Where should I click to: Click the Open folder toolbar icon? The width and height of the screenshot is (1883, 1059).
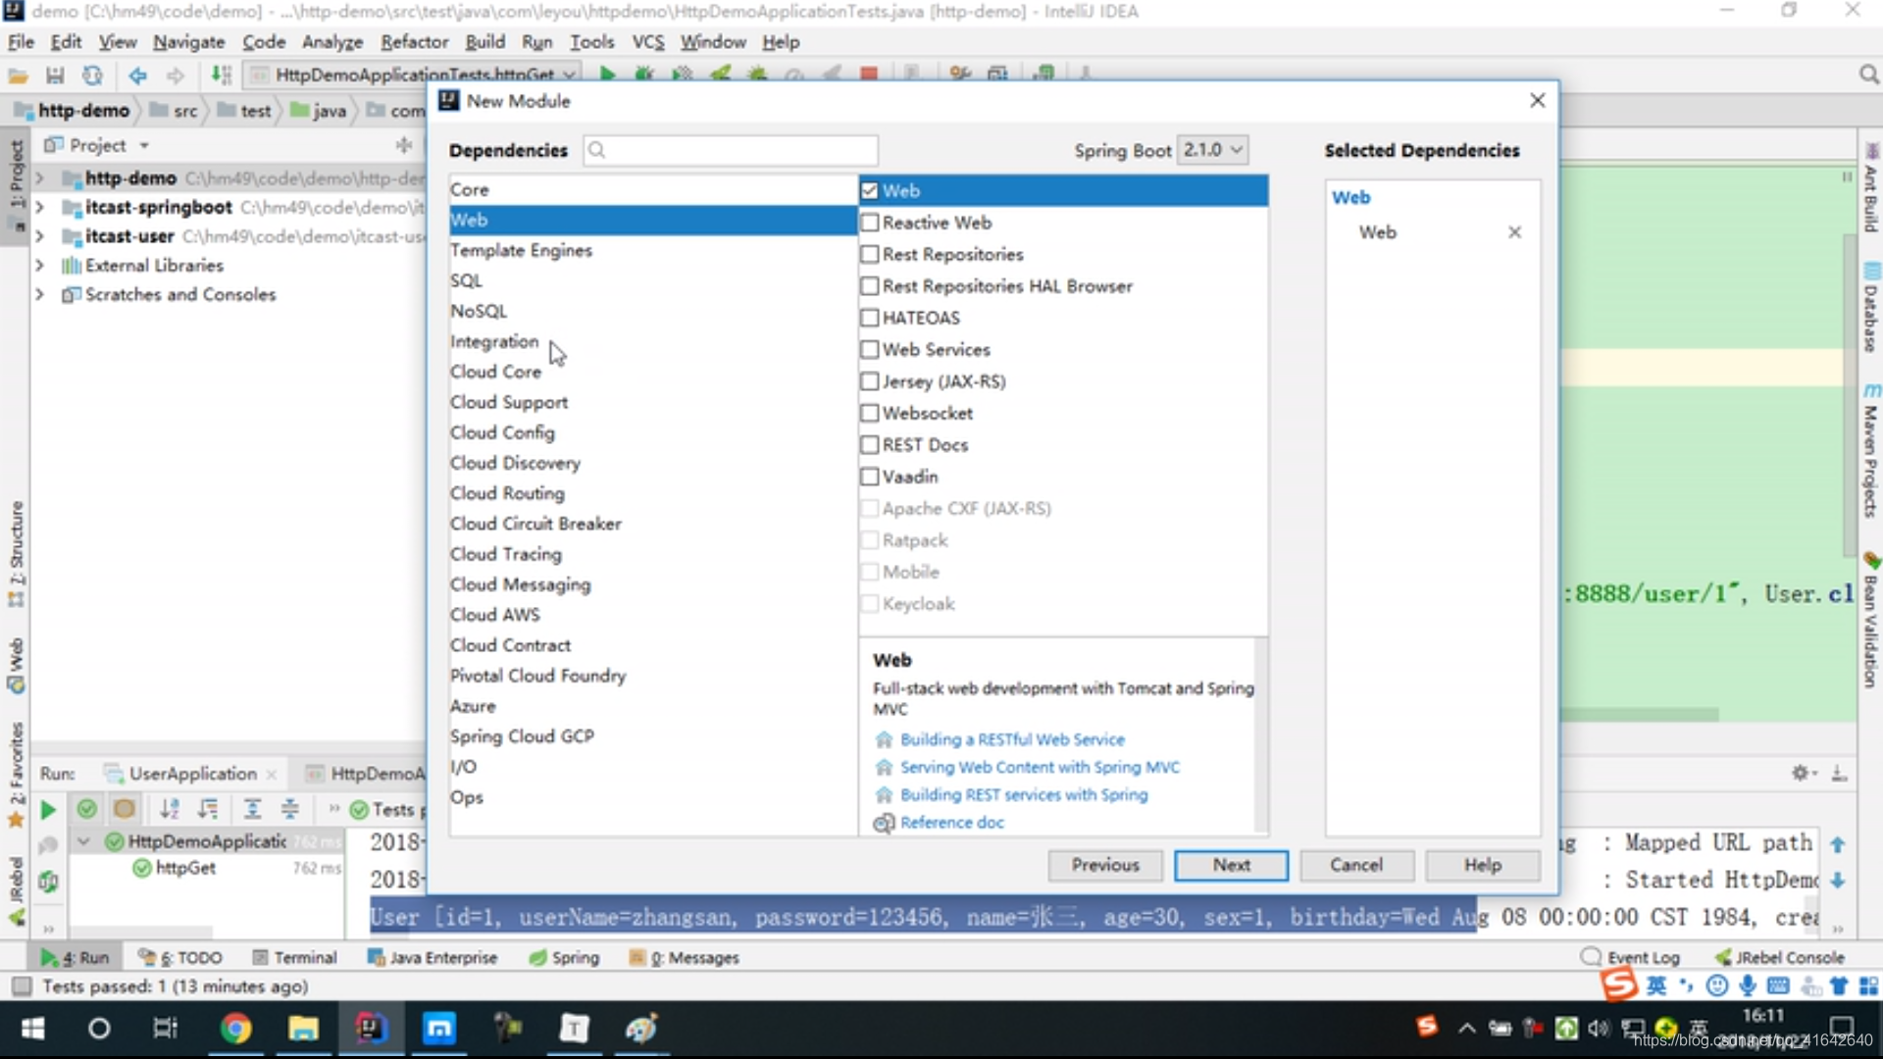click(x=18, y=76)
